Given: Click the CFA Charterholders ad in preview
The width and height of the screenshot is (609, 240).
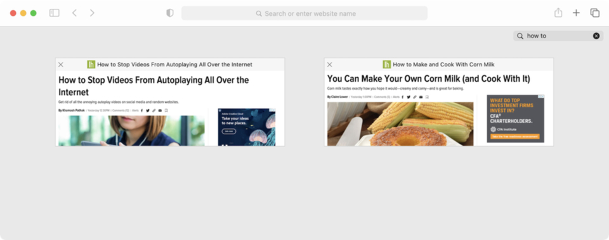Looking at the screenshot, I should click(x=515, y=118).
